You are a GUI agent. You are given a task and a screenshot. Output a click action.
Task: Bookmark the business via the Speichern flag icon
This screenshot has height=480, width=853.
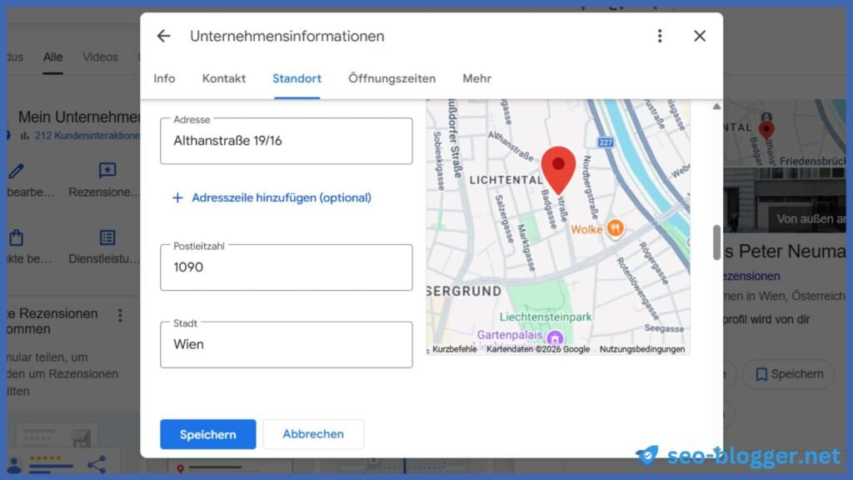click(761, 373)
